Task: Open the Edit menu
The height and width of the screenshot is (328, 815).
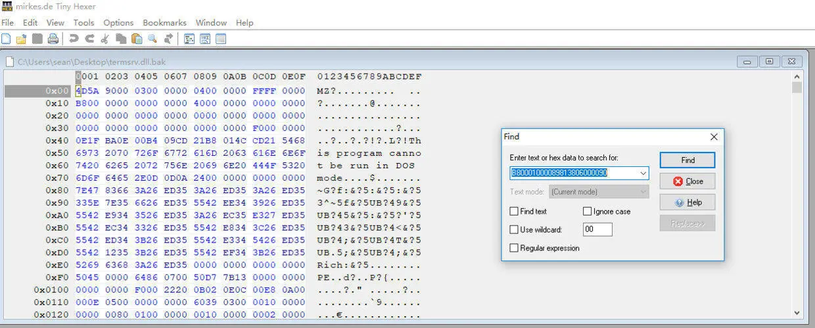Action: point(30,22)
